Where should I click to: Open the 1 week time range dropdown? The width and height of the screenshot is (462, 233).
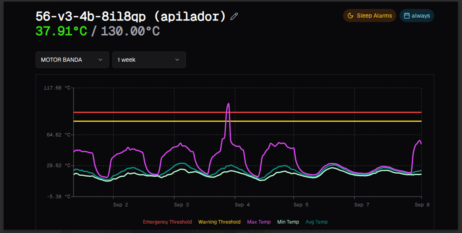coord(149,60)
